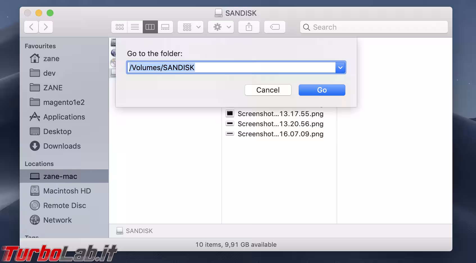Click the 10 items status bar text
Screen dimensions: 476x263
(x=236, y=244)
